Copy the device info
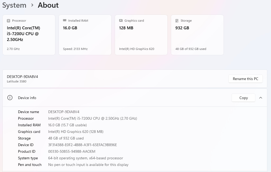 pyautogui.click(x=243, y=98)
